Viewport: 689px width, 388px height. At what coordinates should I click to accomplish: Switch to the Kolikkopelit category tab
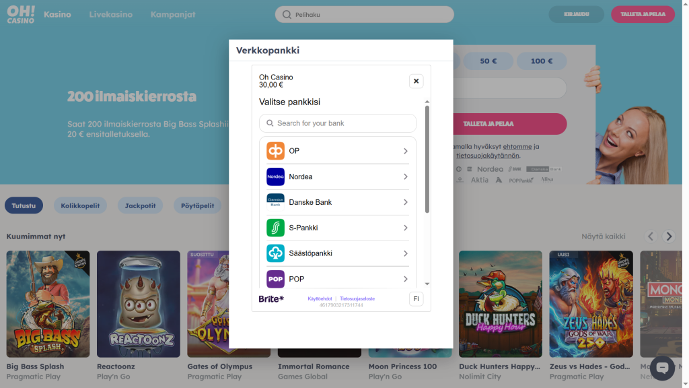click(x=81, y=205)
